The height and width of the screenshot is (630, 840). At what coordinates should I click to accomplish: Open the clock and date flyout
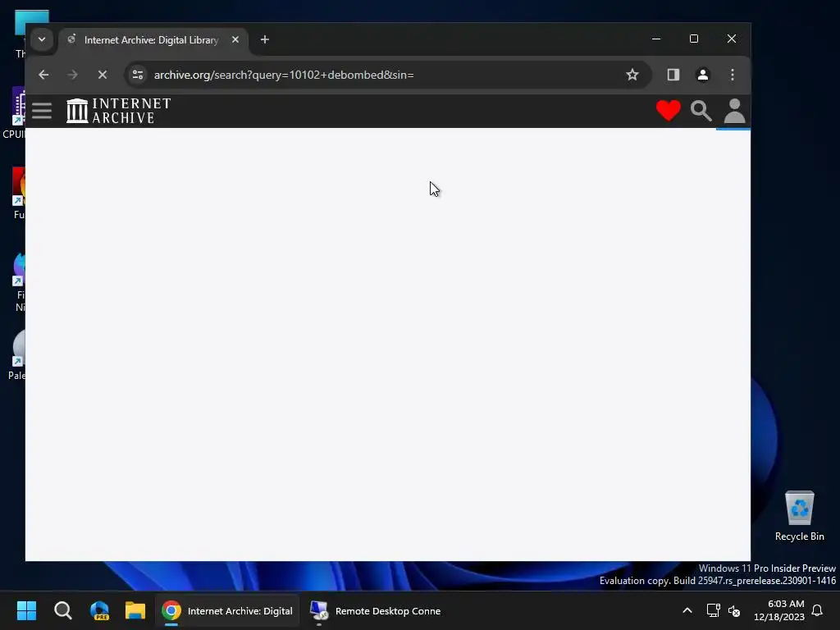779,610
